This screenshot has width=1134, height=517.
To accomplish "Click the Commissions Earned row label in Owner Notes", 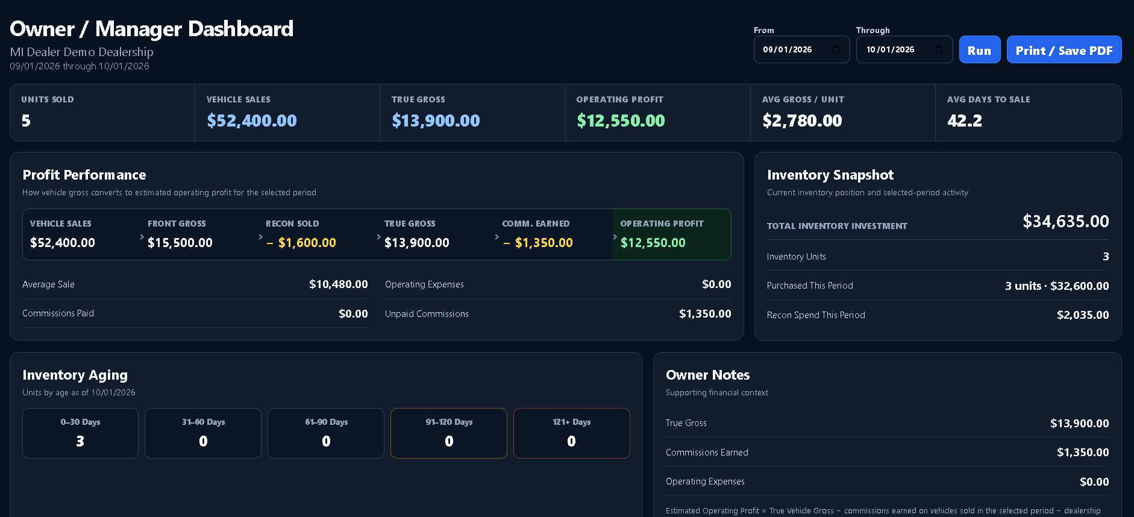I will (707, 453).
